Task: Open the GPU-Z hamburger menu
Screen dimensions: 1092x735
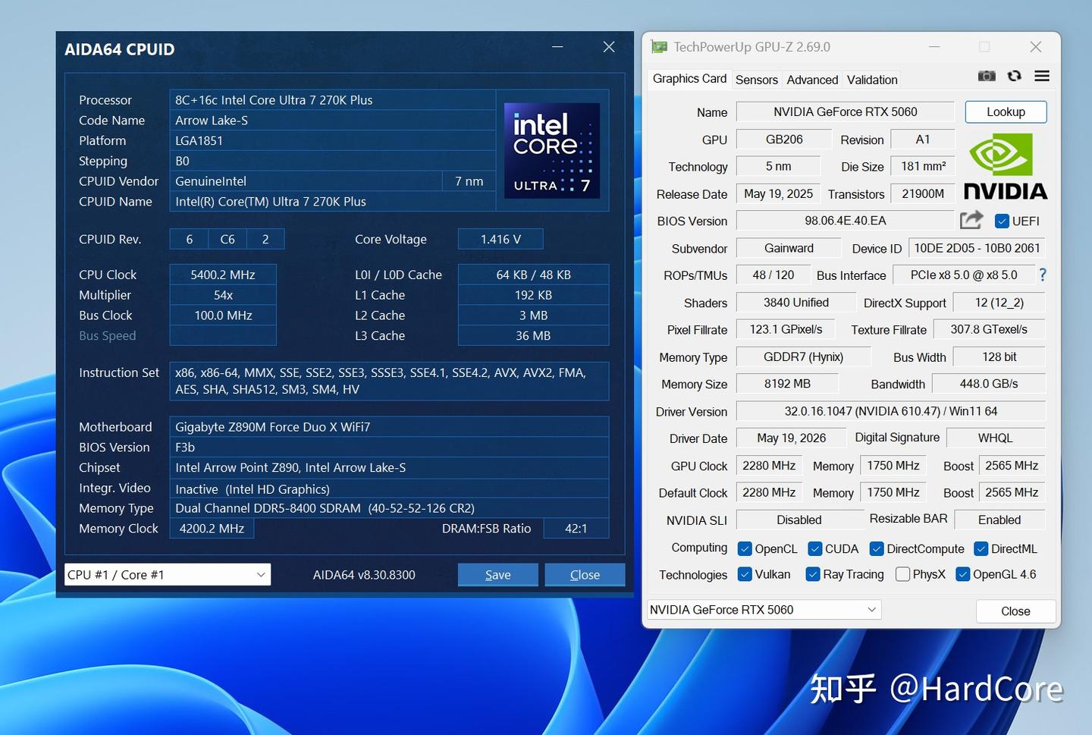Action: (x=1042, y=76)
